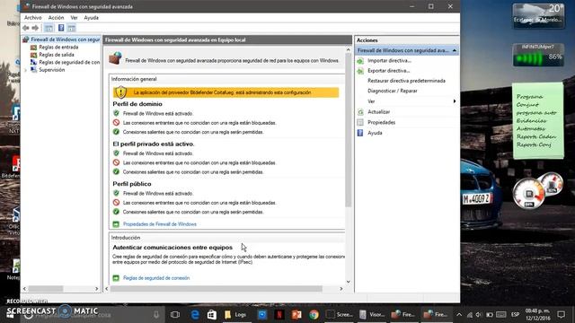
Task: Click the Bitdefender warning shield icon
Action: pos(120,92)
